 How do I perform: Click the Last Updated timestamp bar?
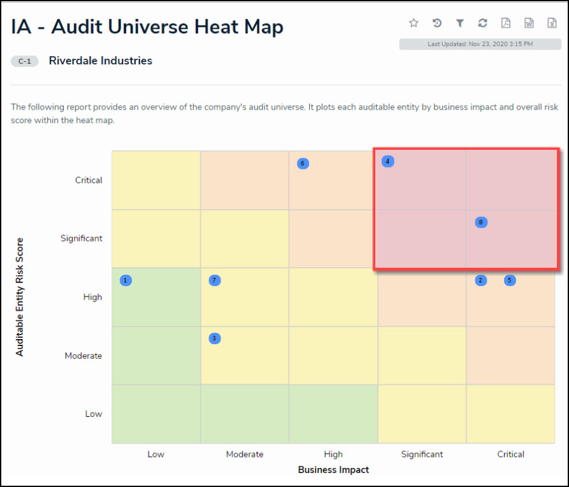pos(480,44)
